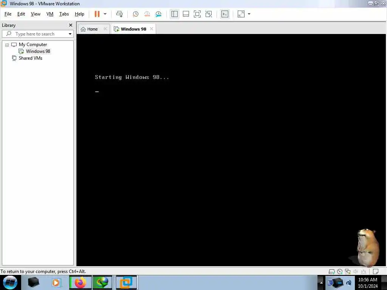Screen dimensions: 387x290
Task: Click the CD/DVD device status icon
Action: tap(340, 271)
